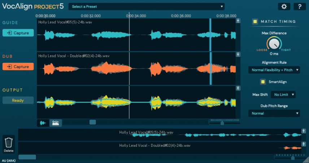
Task: Click the main waveform horizontal scrollbar thumb
Action: (93, 122)
